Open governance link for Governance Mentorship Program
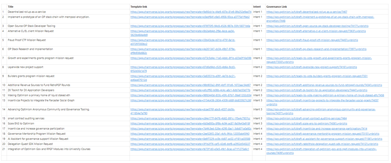Screen dimensions: 391x163 (x=323, y=134)
